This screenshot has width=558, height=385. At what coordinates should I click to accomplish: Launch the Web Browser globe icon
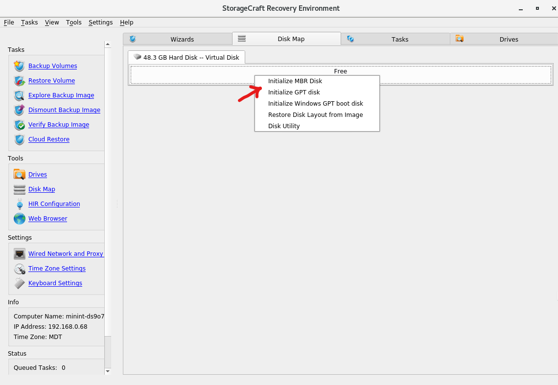(20, 219)
